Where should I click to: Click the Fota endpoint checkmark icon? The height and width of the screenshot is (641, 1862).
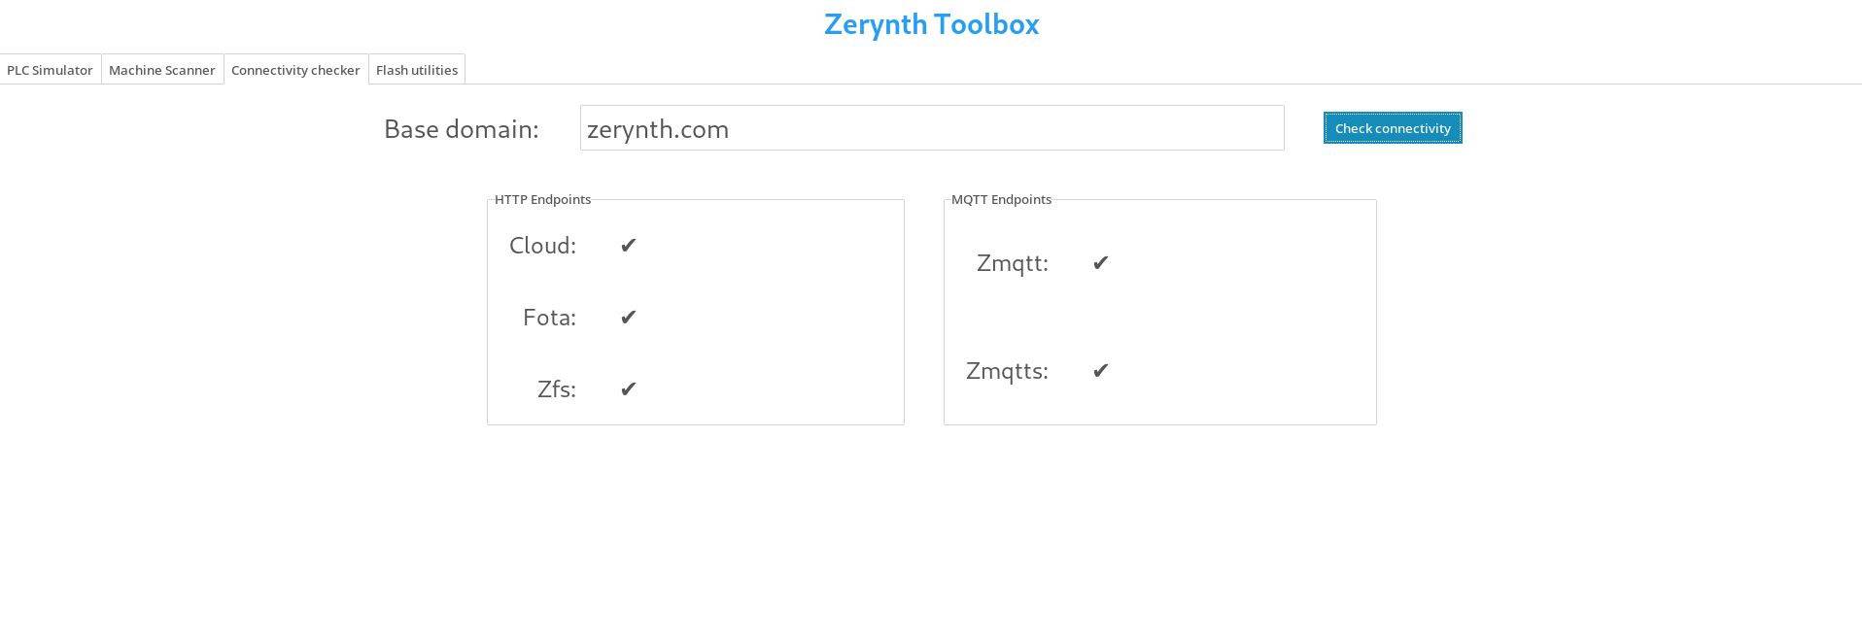[629, 318]
